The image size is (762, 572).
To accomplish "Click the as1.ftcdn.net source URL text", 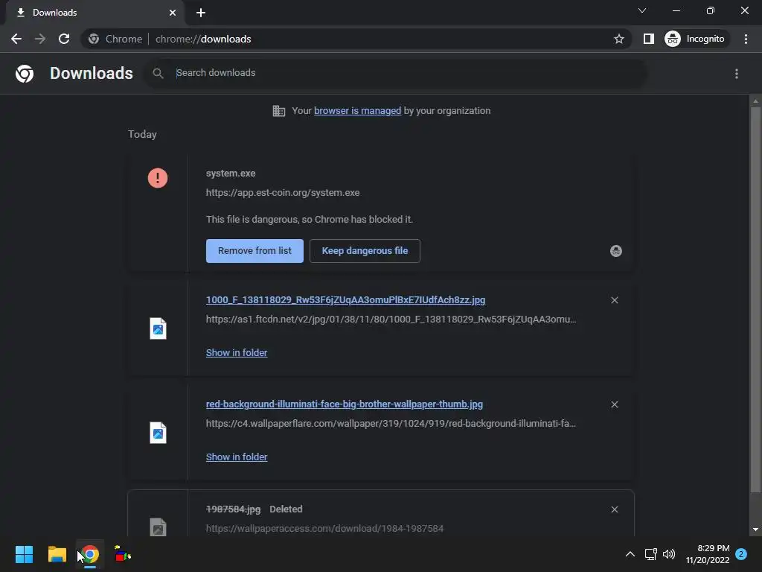I will click(x=391, y=319).
